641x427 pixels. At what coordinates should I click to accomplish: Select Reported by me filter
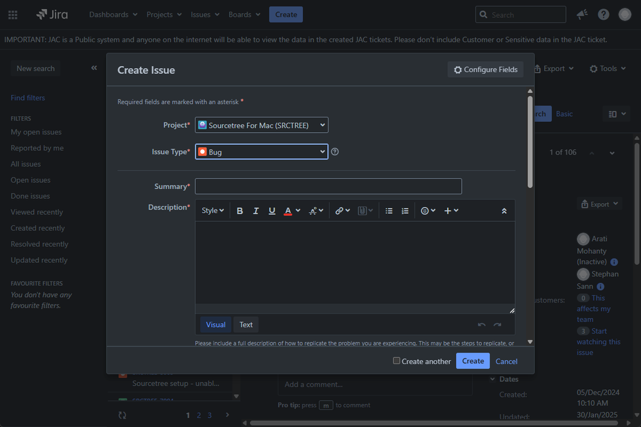click(x=37, y=148)
